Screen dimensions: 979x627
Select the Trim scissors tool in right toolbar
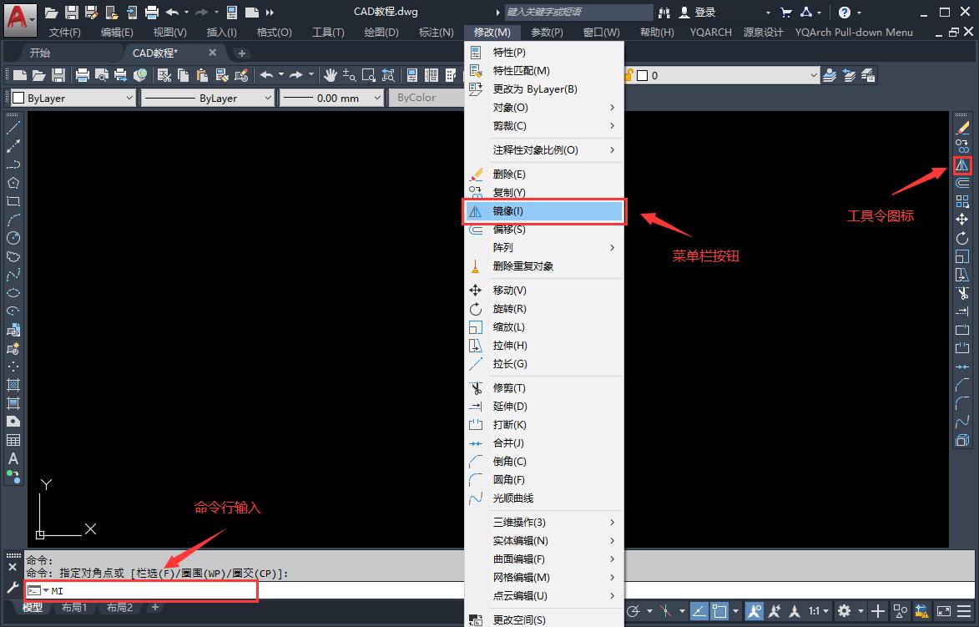coord(962,293)
